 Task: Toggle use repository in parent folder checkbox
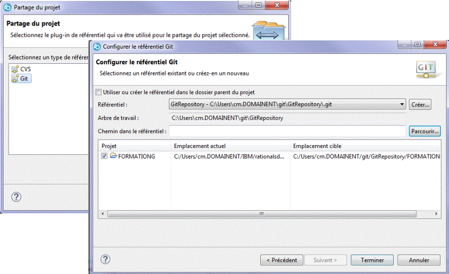(98, 92)
